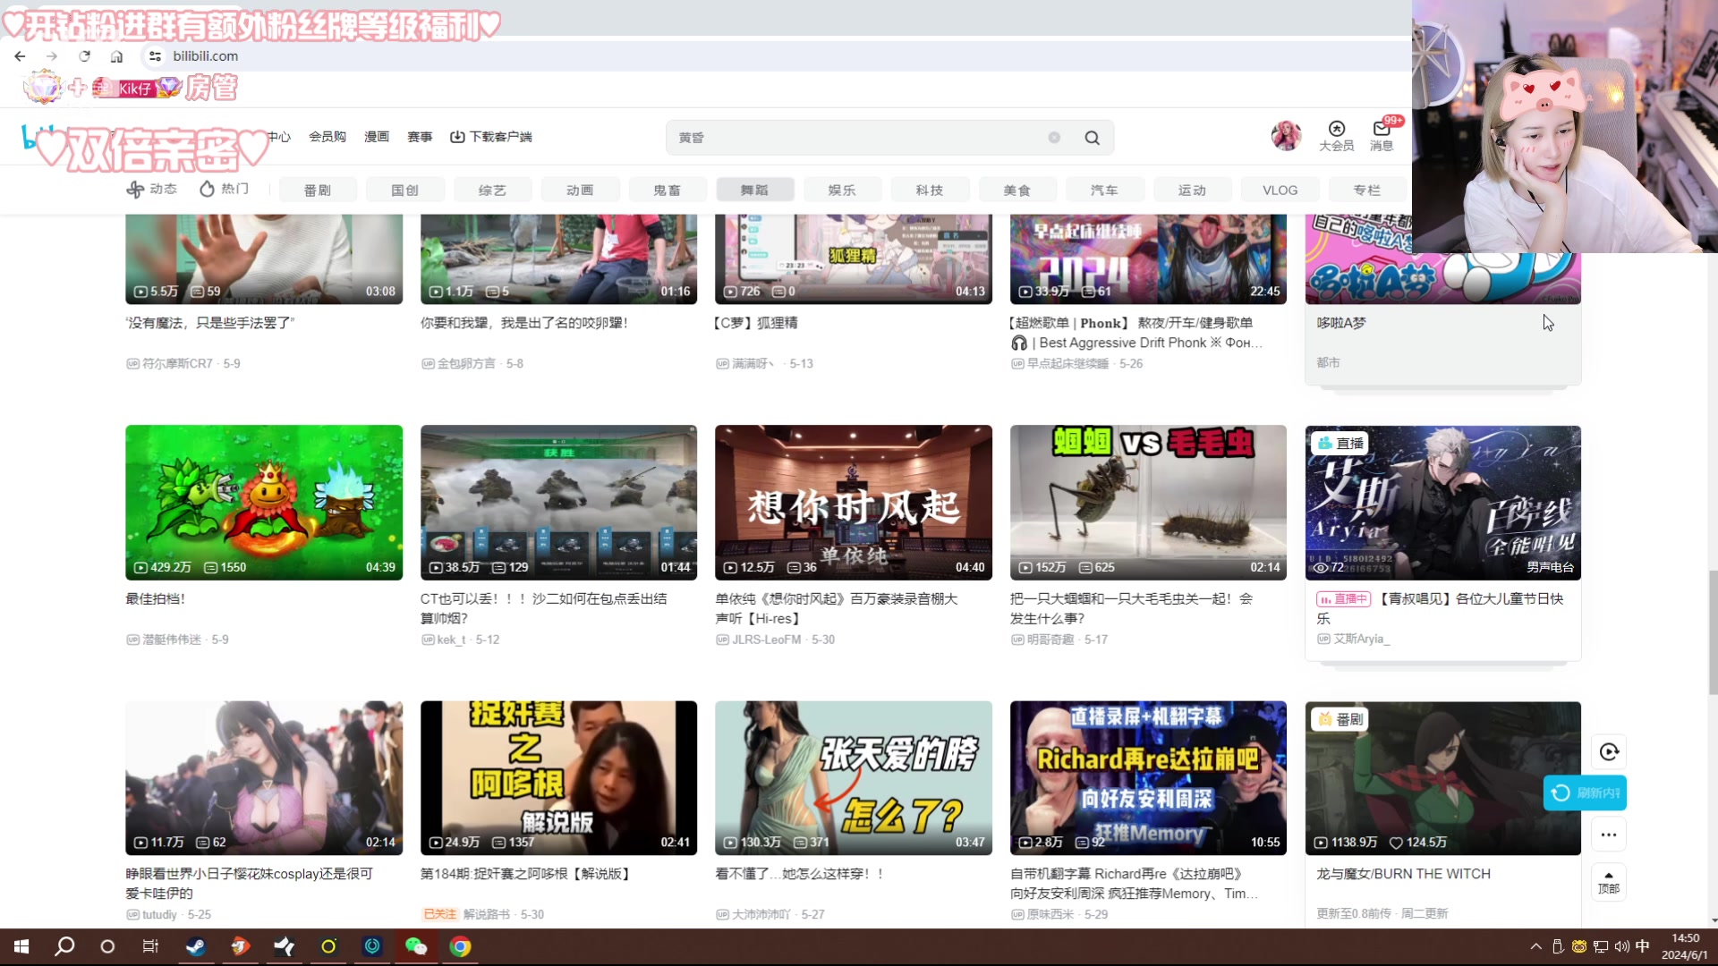Reload the page with the refresh icon
Image resolution: width=1718 pixels, height=966 pixels.
(84, 55)
